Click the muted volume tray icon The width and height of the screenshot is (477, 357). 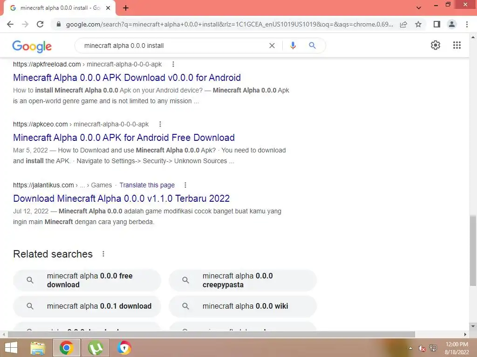pyautogui.click(x=421, y=348)
